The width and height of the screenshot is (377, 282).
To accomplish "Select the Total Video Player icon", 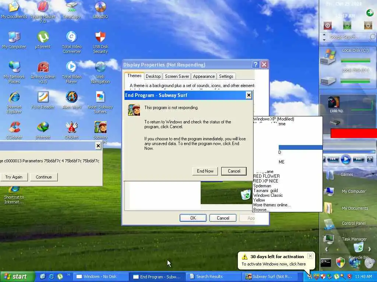I will [x=72, y=72].
